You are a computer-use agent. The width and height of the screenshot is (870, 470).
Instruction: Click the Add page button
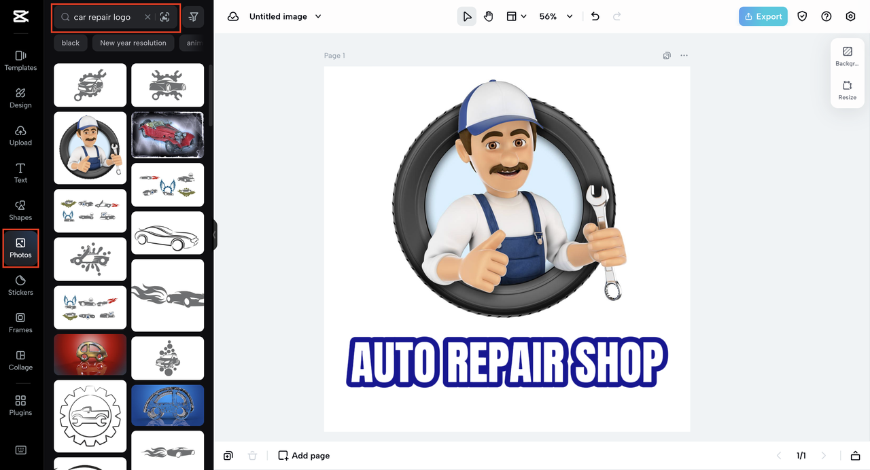pos(304,456)
